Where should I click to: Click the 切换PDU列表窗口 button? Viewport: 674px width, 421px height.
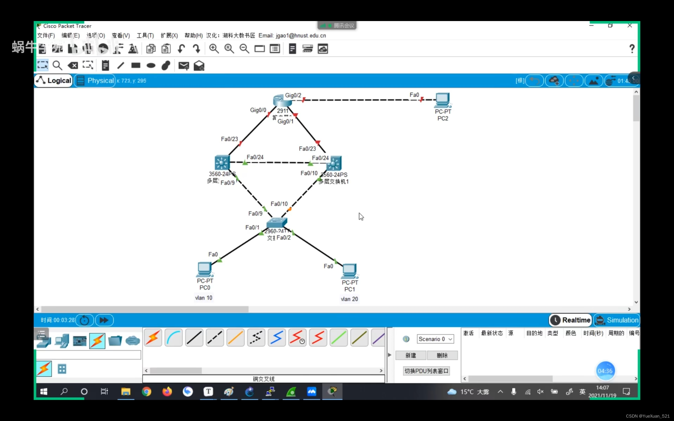[427, 371]
